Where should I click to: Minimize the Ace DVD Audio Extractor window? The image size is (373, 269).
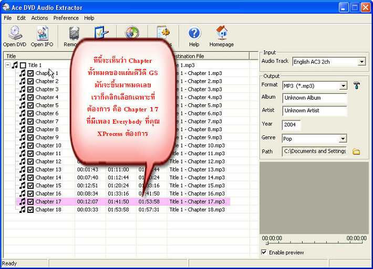tap(343, 7)
